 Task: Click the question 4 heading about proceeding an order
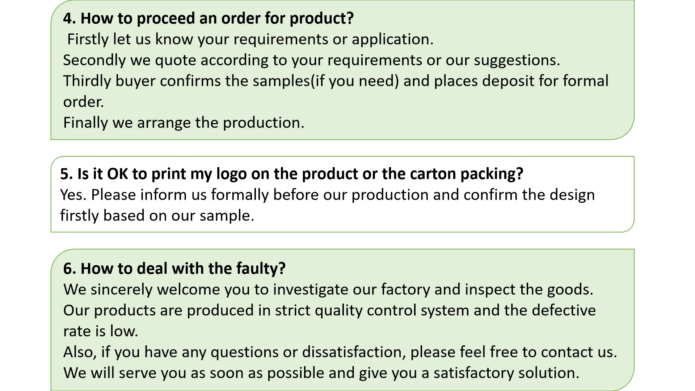coord(208,18)
